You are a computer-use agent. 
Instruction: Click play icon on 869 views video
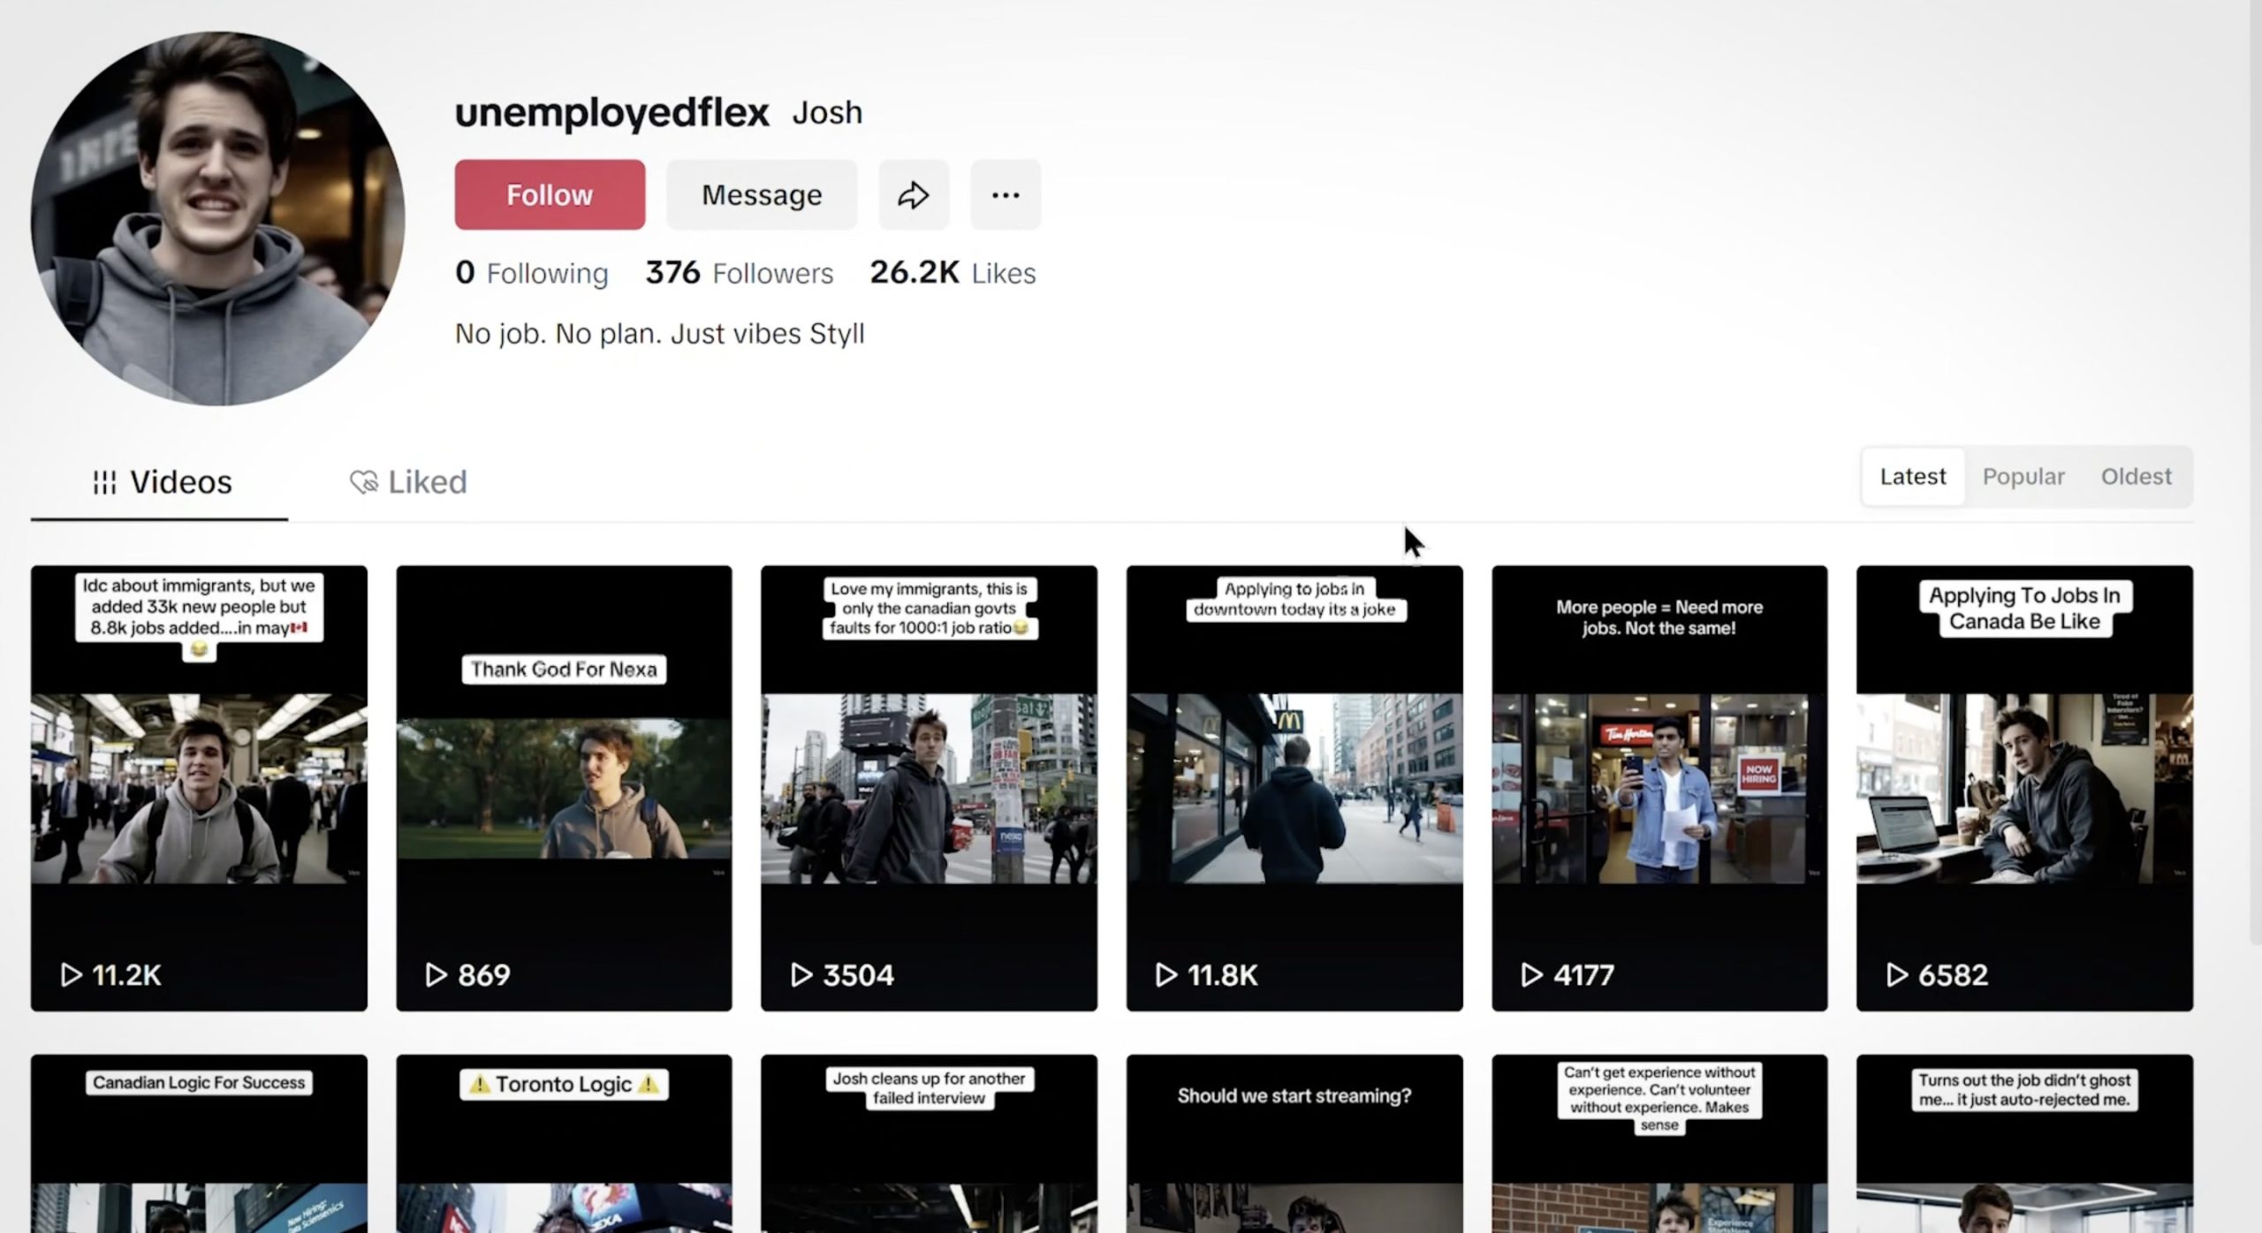click(x=436, y=975)
